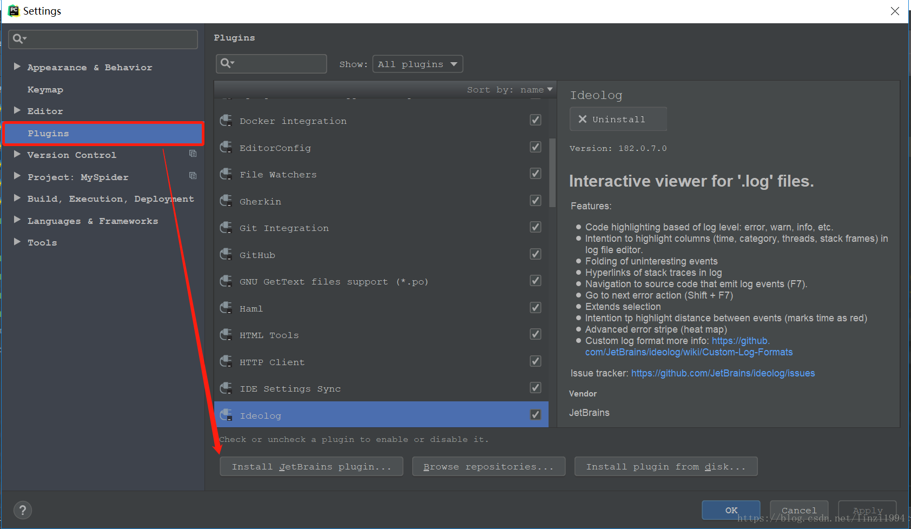Click the Cancel button
This screenshot has width=911, height=529.
pyautogui.click(x=799, y=510)
